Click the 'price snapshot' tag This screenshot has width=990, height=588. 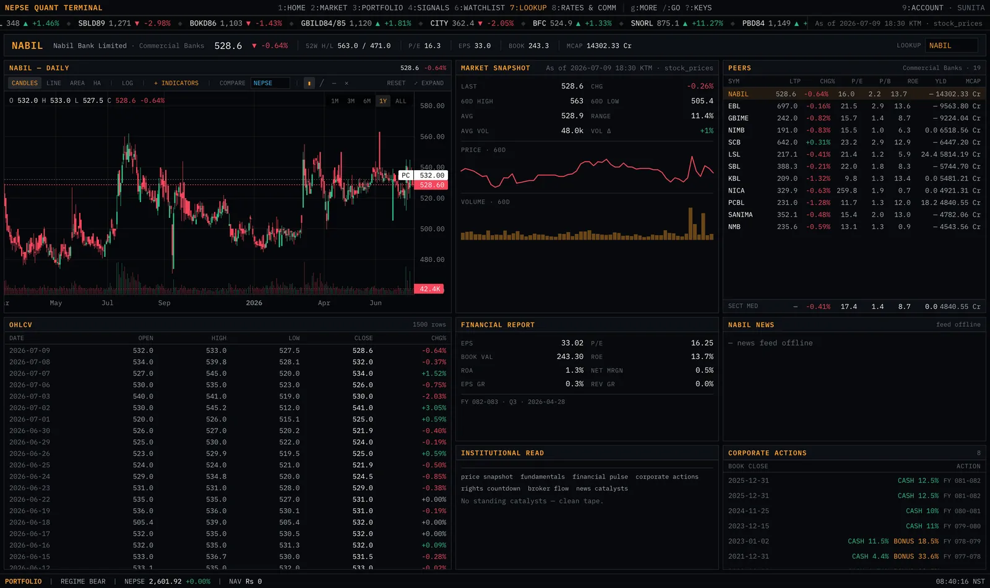click(x=487, y=477)
